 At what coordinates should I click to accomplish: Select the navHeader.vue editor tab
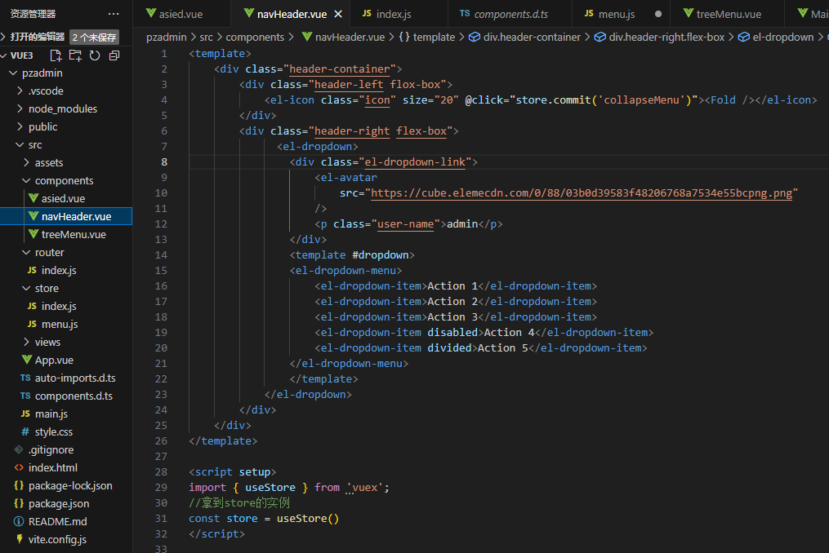(x=292, y=14)
